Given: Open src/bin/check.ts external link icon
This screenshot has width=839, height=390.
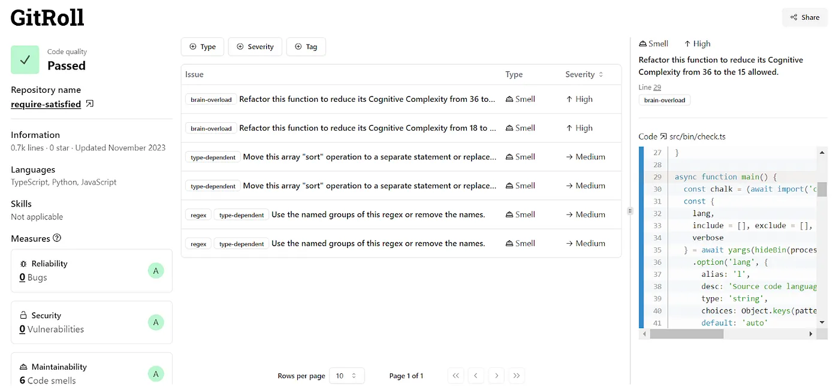Looking at the screenshot, I should (x=663, y=137).
